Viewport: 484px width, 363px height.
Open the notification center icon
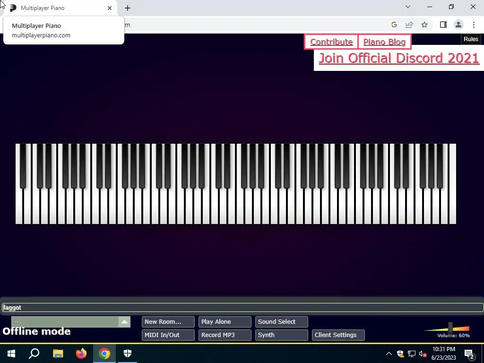coord(469,354)
